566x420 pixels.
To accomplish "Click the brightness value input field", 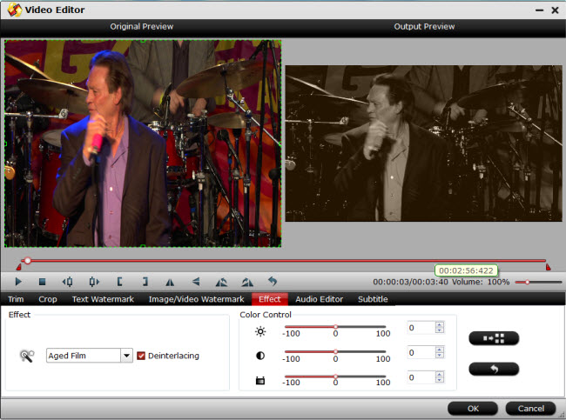I will (421, 327).
